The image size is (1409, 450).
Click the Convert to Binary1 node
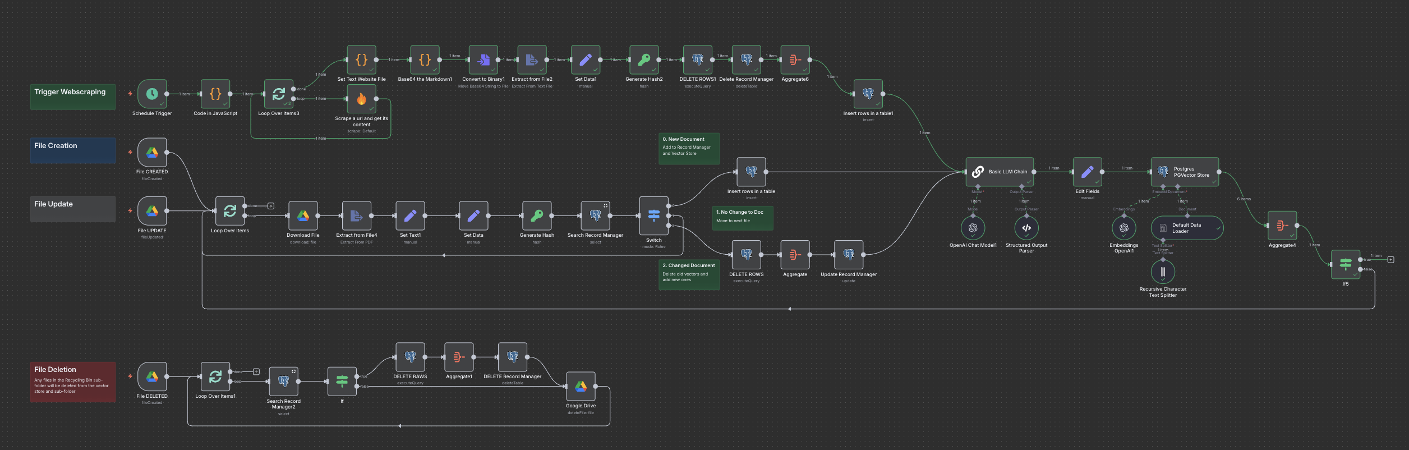point(483,59)
